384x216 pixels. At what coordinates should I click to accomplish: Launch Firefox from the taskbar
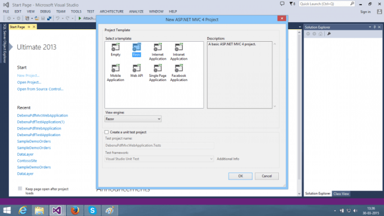tap(75, 210)
